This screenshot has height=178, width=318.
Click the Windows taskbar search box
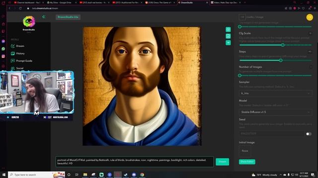[x=36, y=175]
